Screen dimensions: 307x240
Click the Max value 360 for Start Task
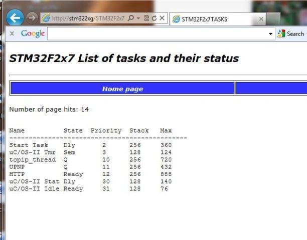click(166, 145)
